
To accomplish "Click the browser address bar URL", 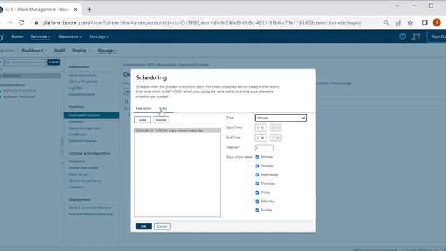I will pos(201,23).
